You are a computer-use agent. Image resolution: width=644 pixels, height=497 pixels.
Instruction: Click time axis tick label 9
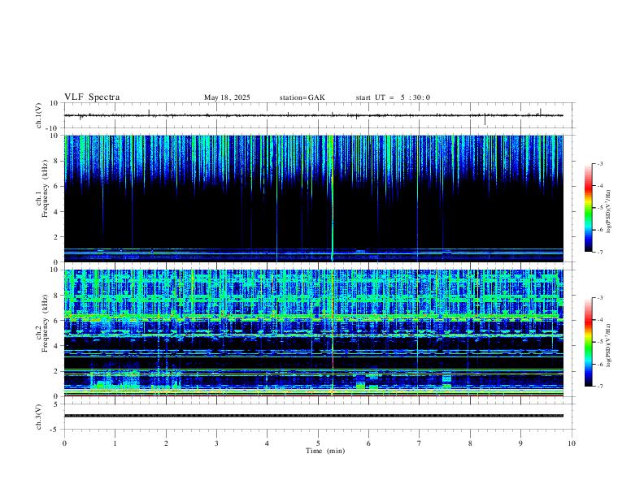pyautogui.click(x=520, y=443)
